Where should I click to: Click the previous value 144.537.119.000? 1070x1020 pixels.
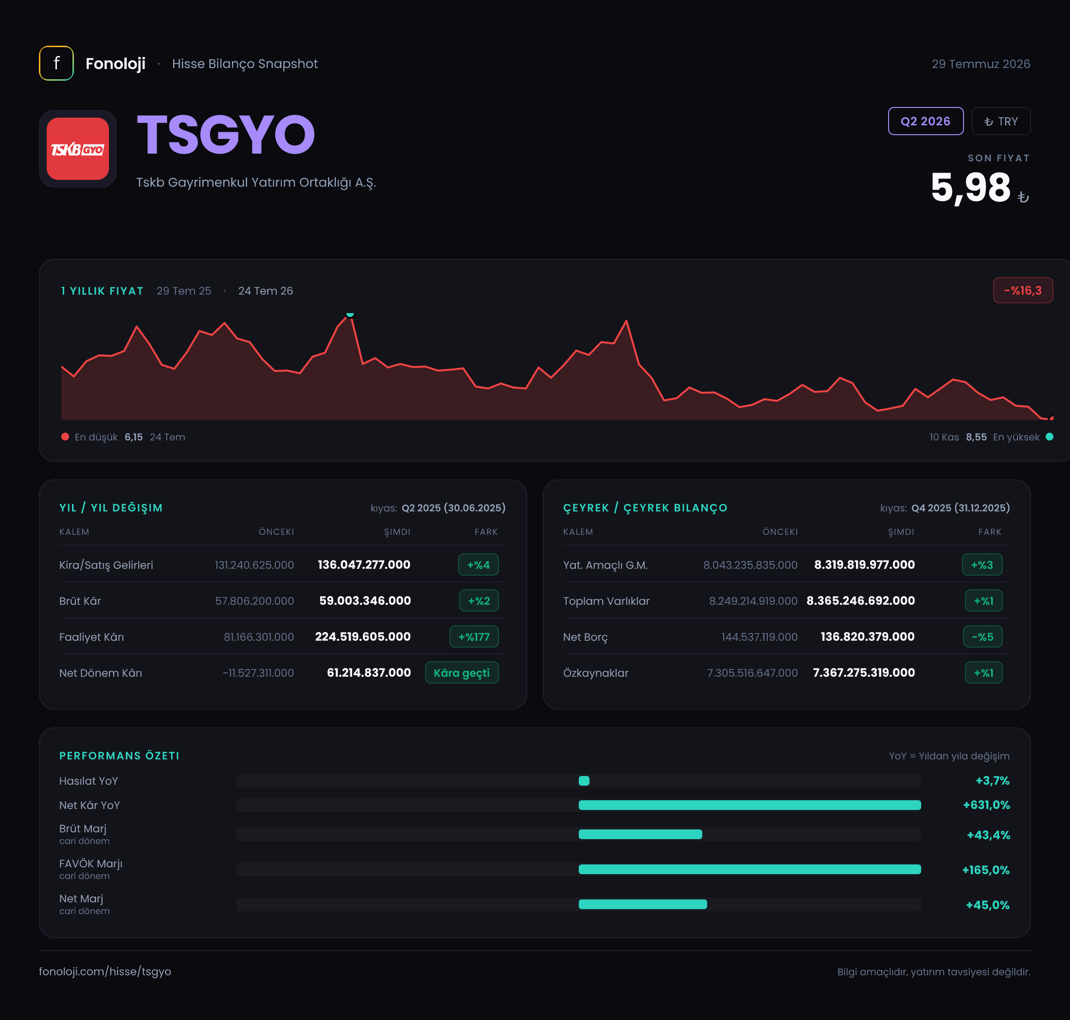coord(759,637)
